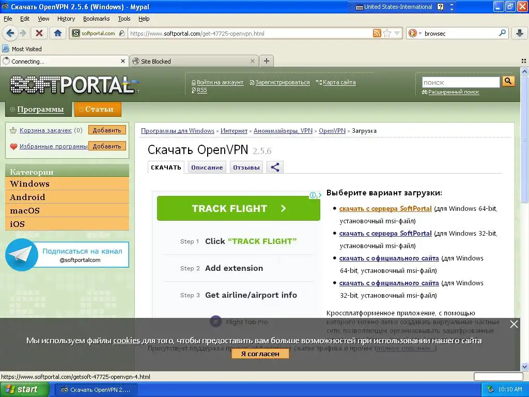Download from official site for Windows 64-bit

tap(389, 258)
